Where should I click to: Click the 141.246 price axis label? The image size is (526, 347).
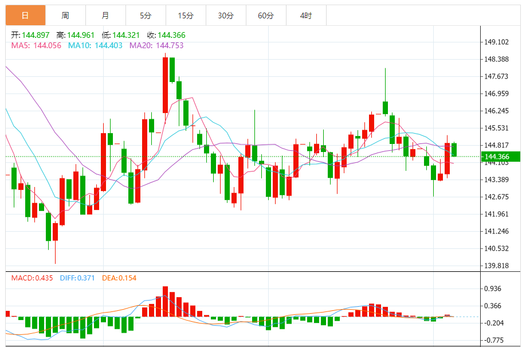click(496, 231)
